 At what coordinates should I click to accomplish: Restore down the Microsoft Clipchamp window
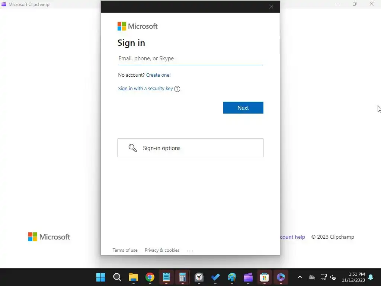point(355,4)
